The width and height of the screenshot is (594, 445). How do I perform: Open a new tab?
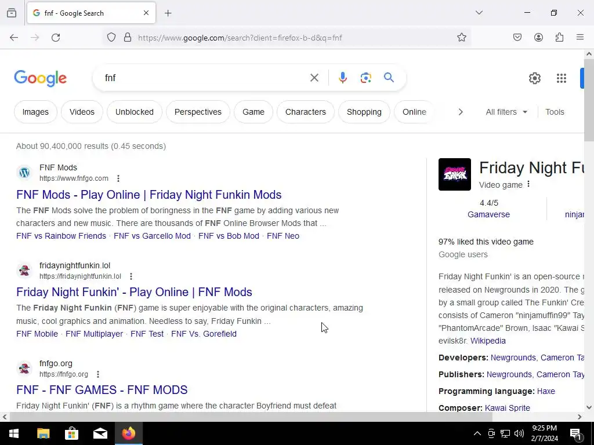coord(168,13)
